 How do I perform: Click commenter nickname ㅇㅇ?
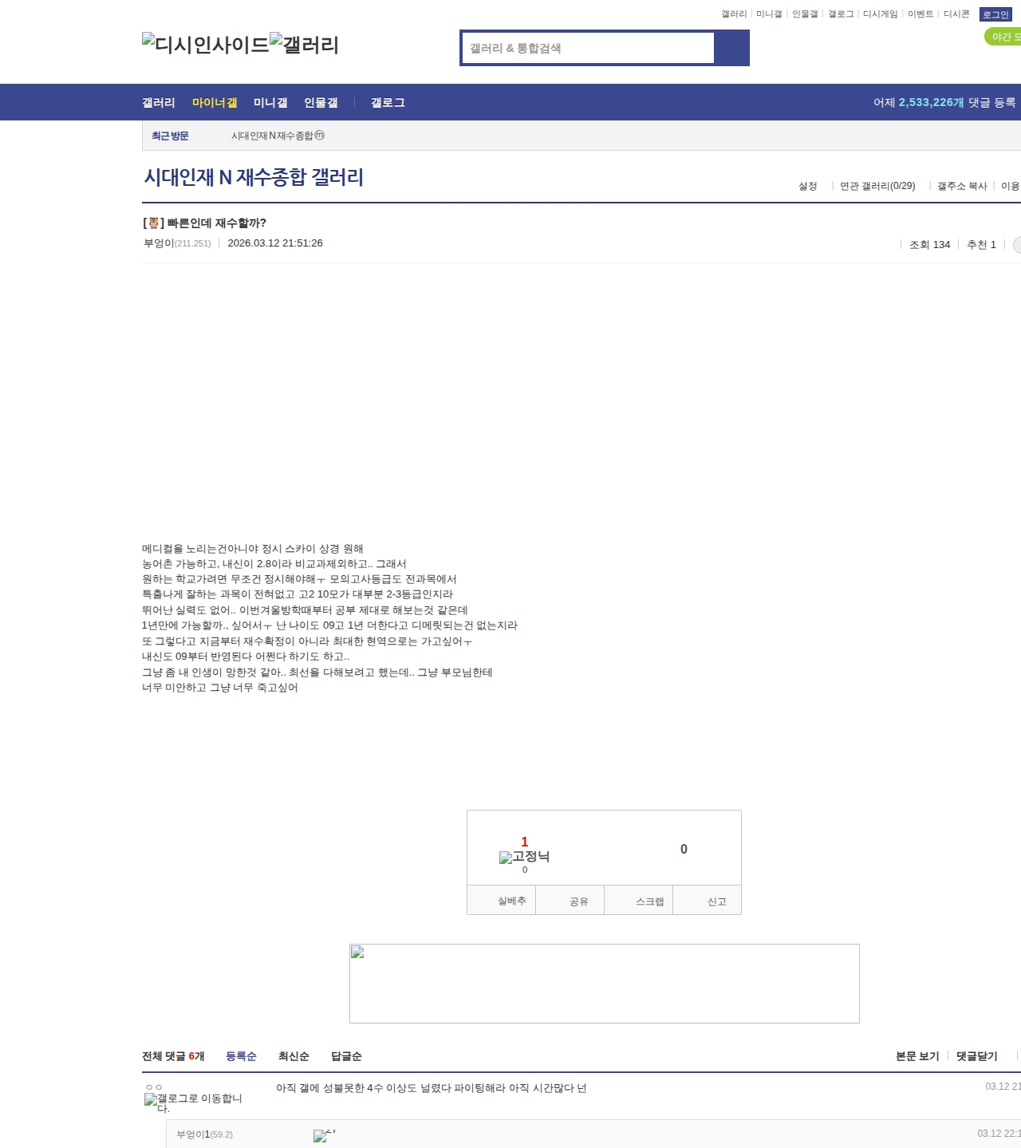click(x=154, y=1087)
